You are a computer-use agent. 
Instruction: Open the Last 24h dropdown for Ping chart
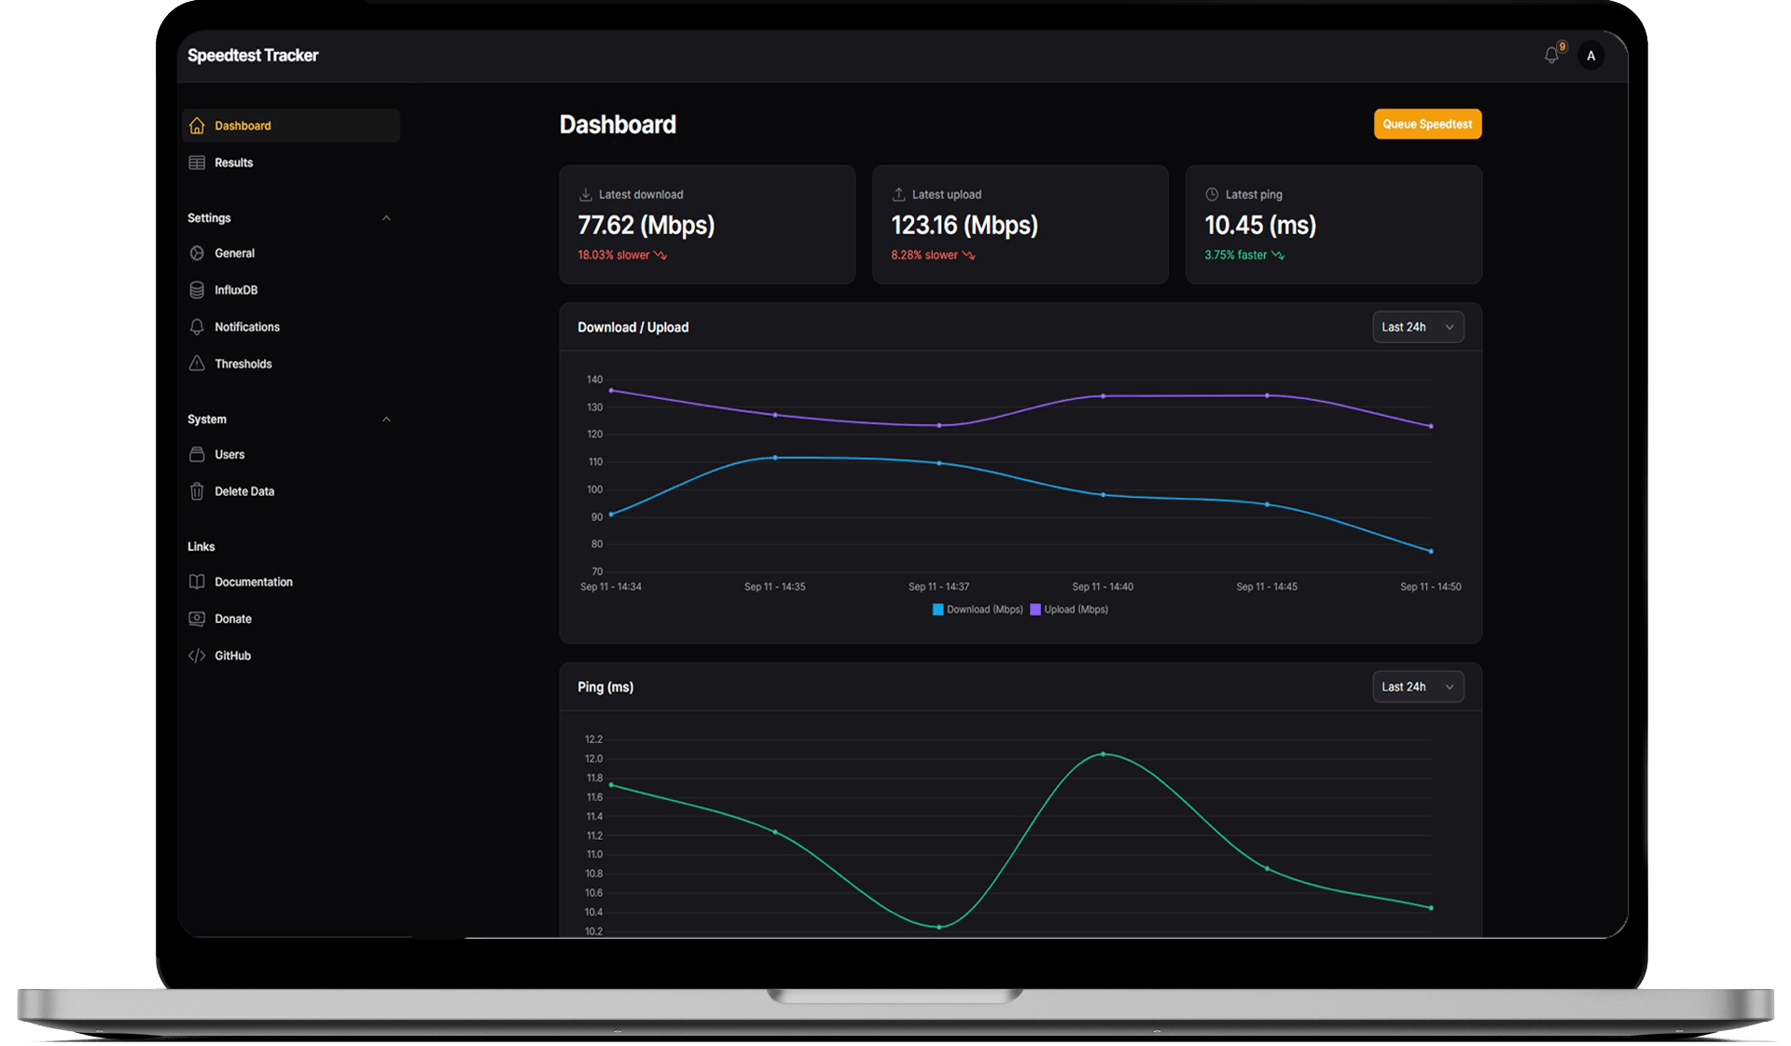click(x=1417, y=686)
